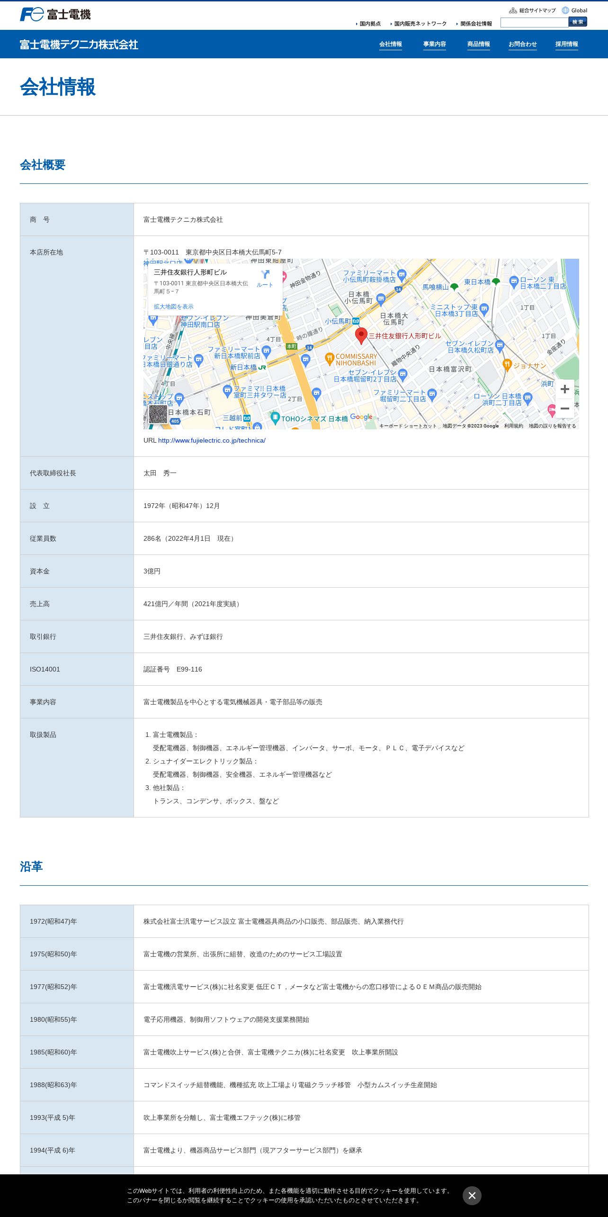Click セブン-イレブン 日本橋久松町店 store icon
The height and width of the screenshot is (1217, 608).
[500, 346]
